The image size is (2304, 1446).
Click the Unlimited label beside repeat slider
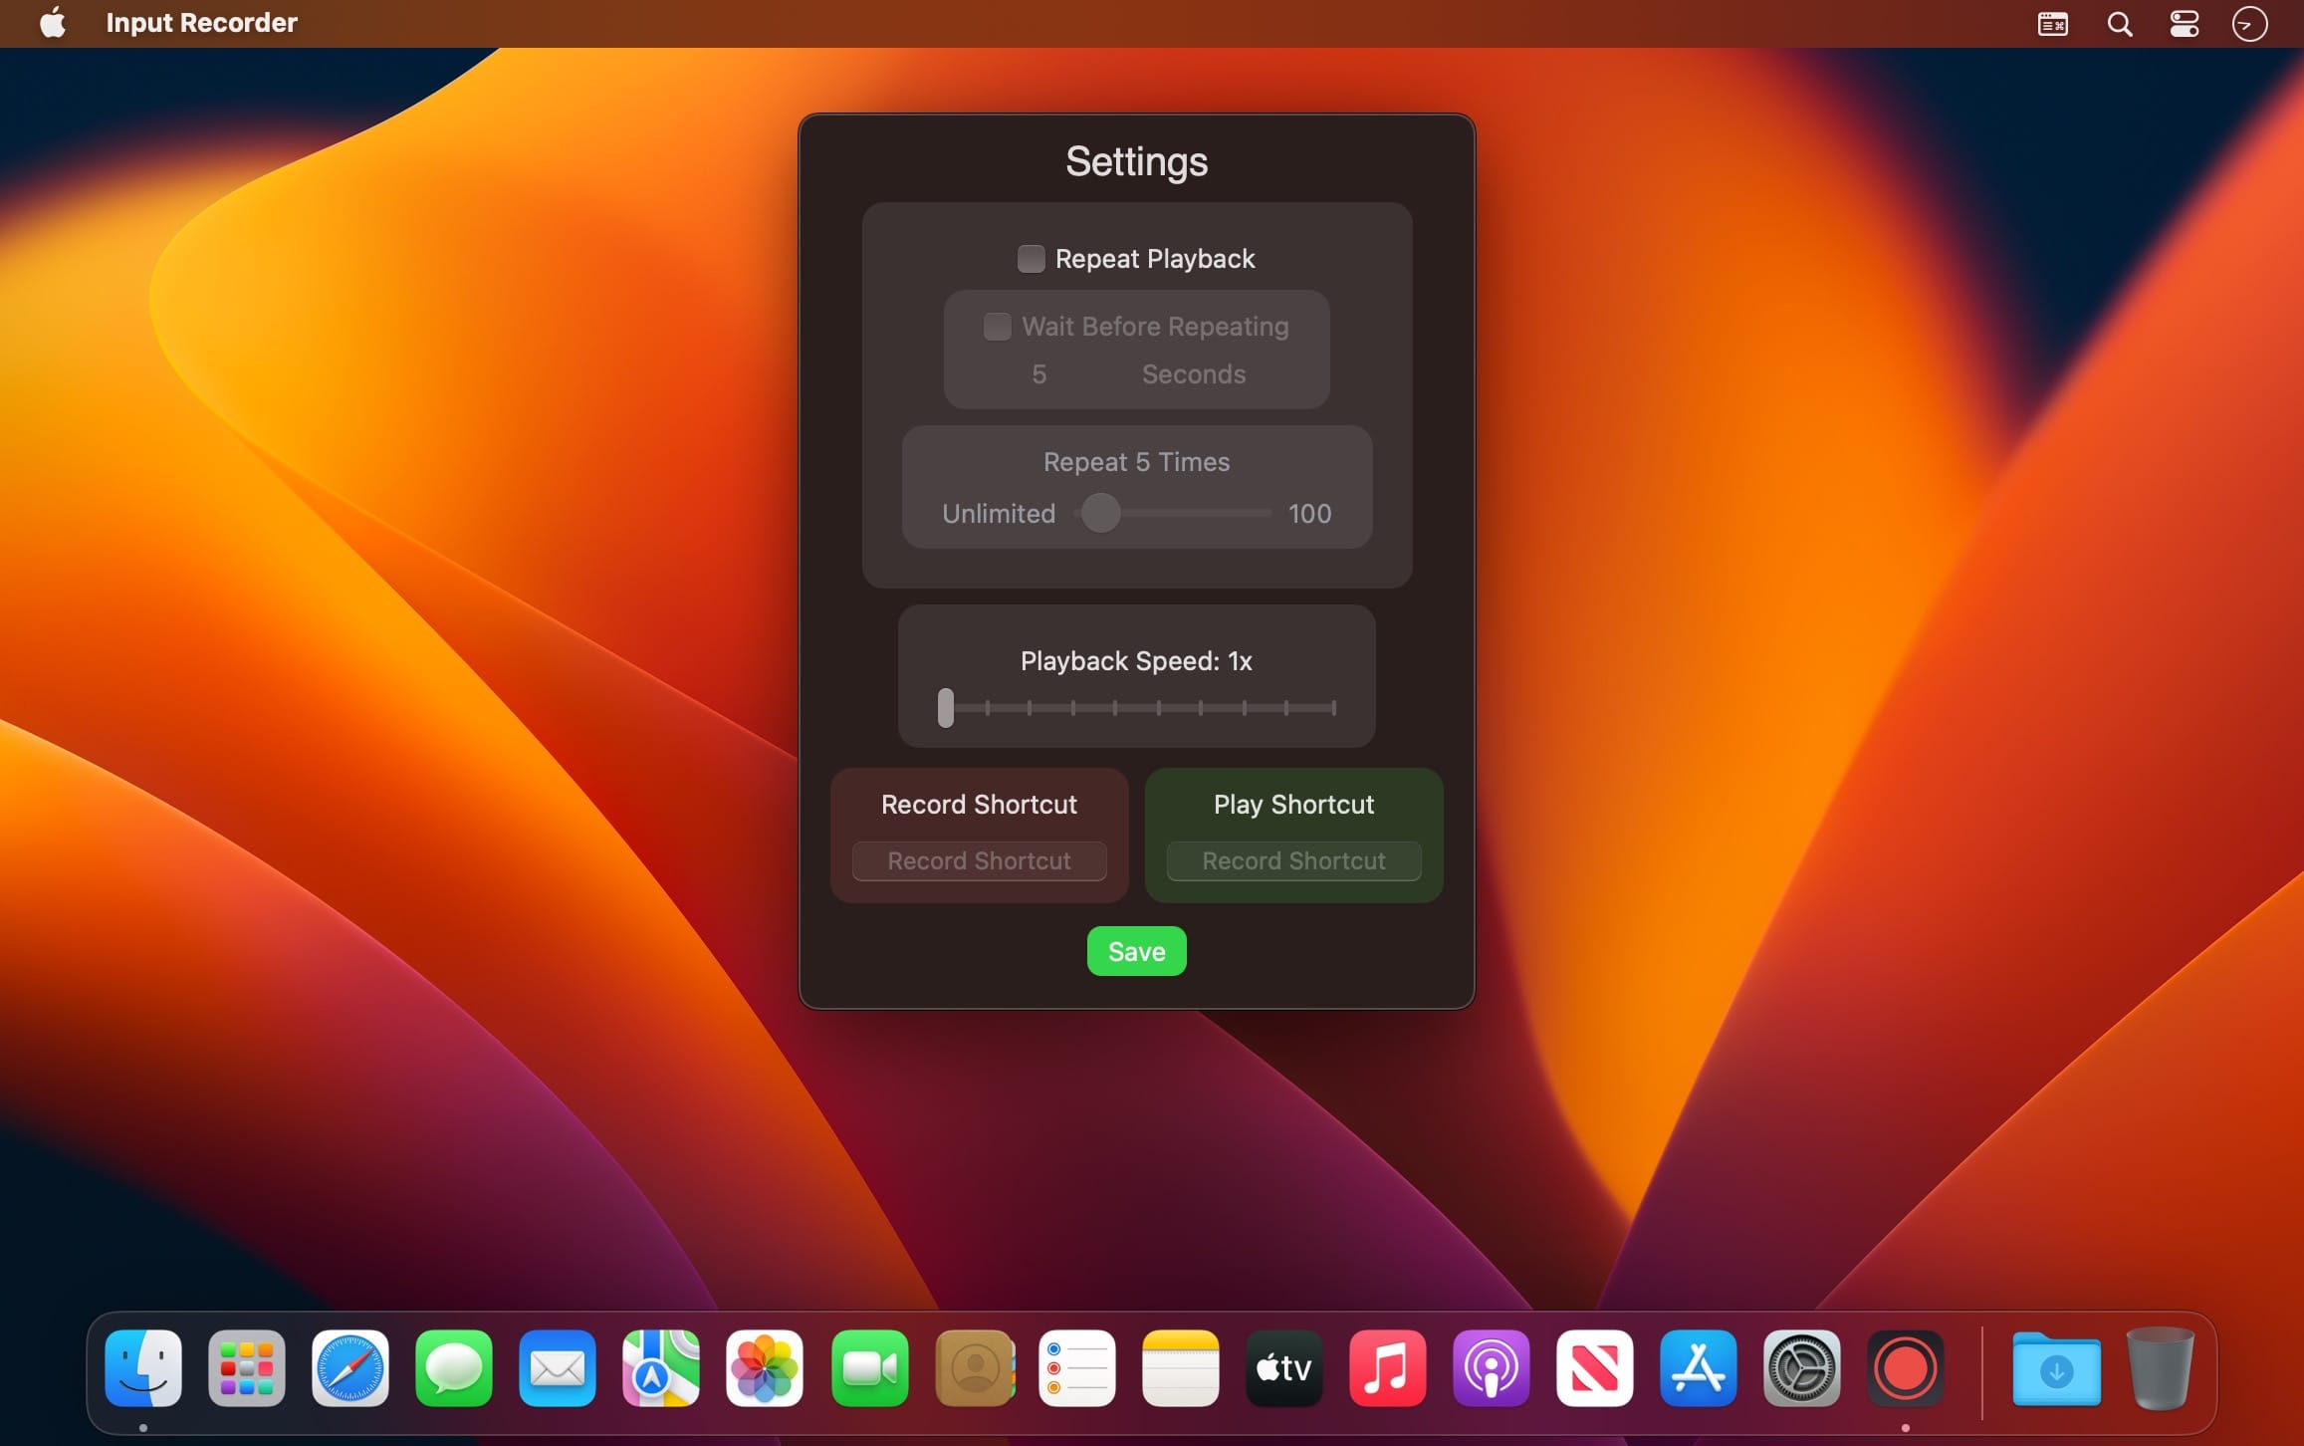(999, 514)
